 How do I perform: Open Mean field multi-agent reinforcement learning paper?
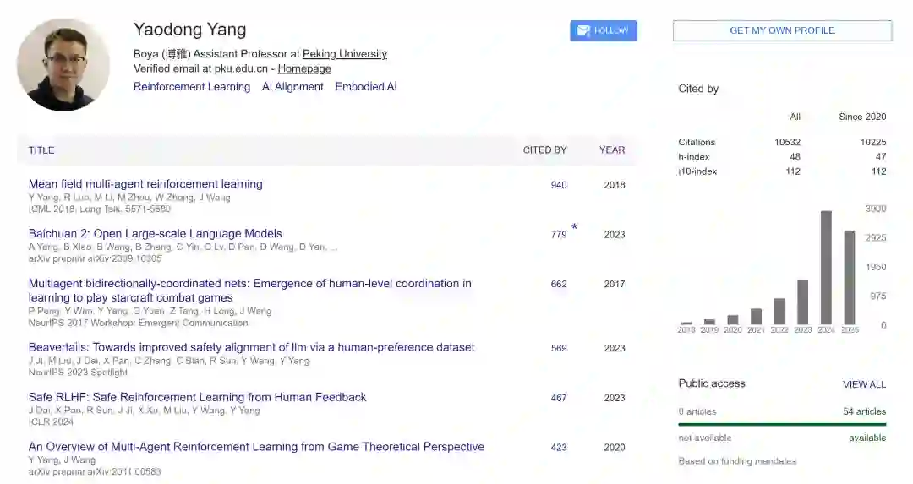tap(145, 184)
